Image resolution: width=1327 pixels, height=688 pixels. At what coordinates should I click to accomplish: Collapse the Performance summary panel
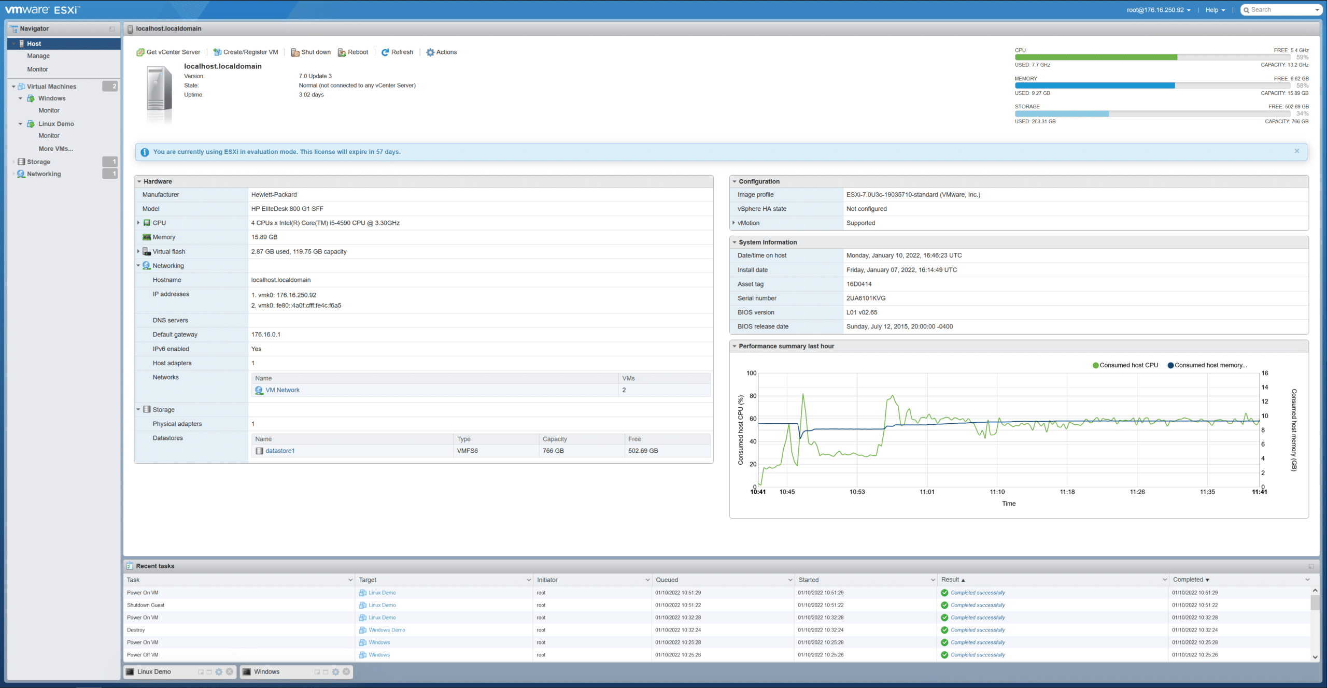coord(734,346)
